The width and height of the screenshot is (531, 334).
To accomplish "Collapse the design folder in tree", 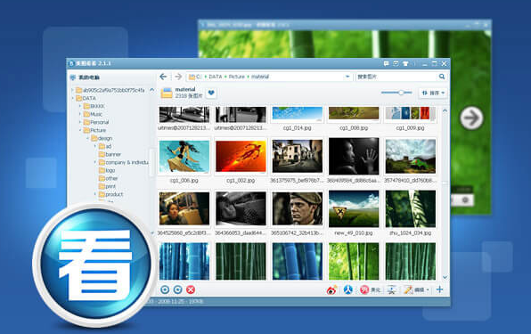I will (x=87, y=138).
